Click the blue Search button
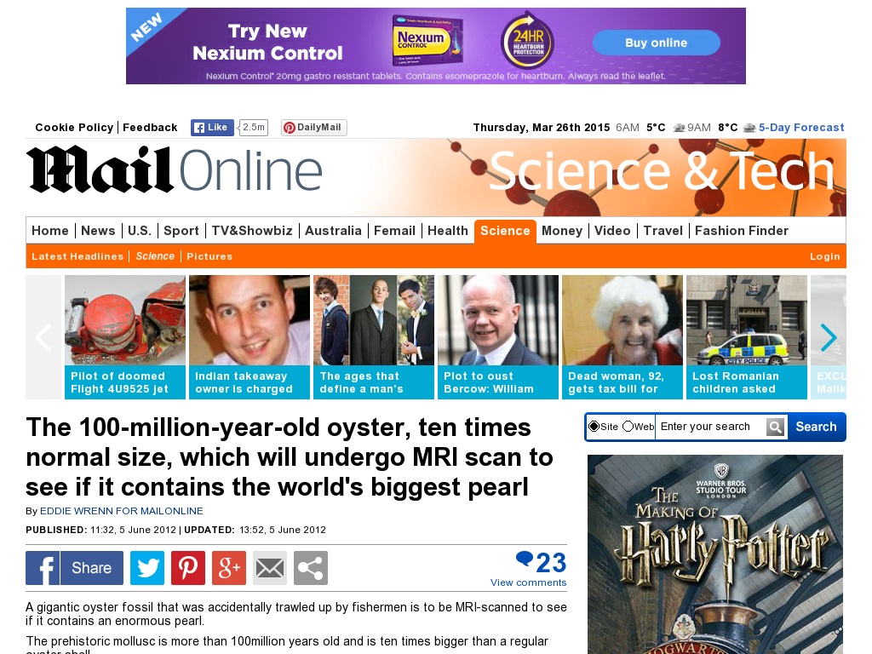 (816, 427)
